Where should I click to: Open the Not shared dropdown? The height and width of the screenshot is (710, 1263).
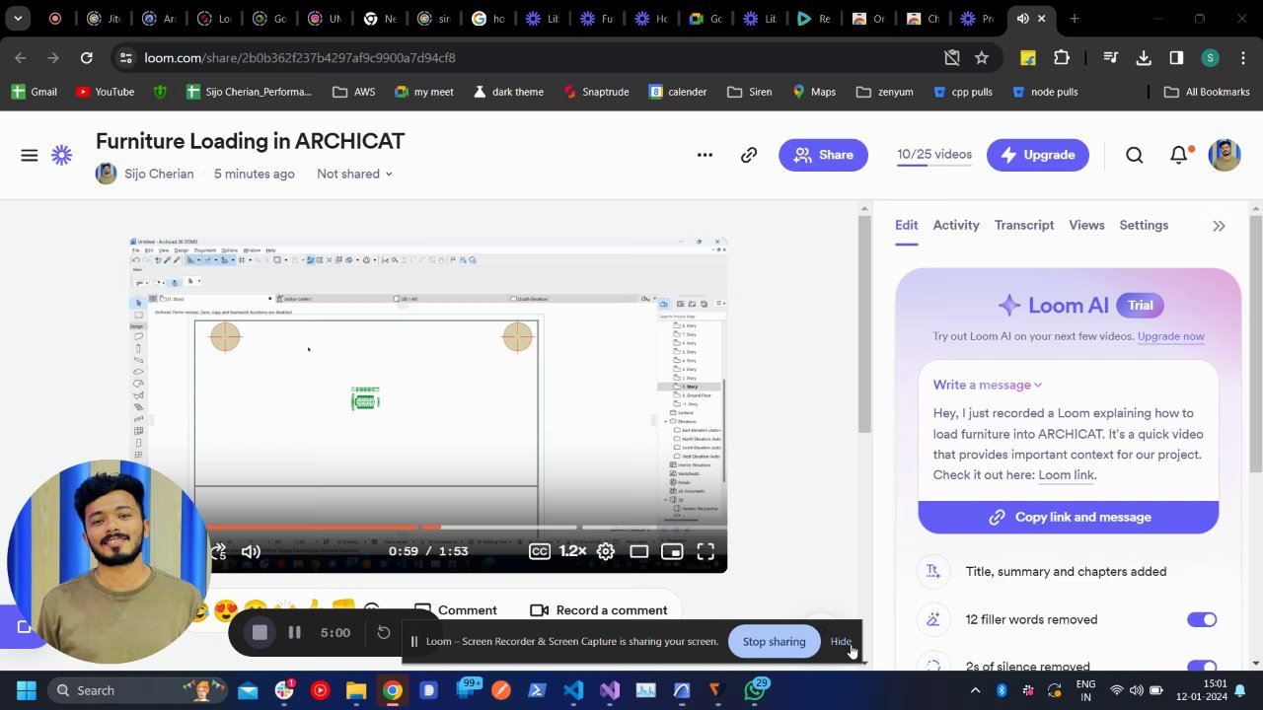354,174
